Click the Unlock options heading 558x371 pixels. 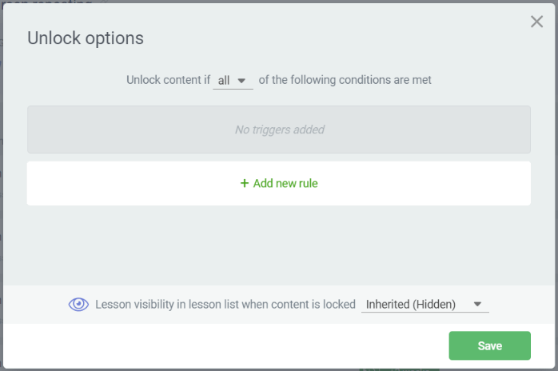[86, 38]
